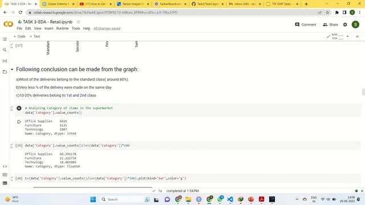Click the Share button
The height and width of the screenshot is (205, 365).
tap(330, 24)
